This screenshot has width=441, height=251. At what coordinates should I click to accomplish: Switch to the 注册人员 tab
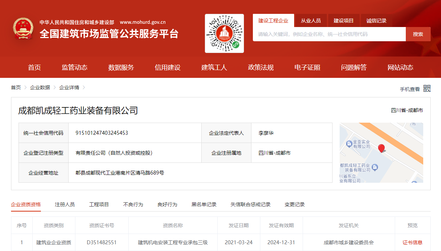point(65,204)
